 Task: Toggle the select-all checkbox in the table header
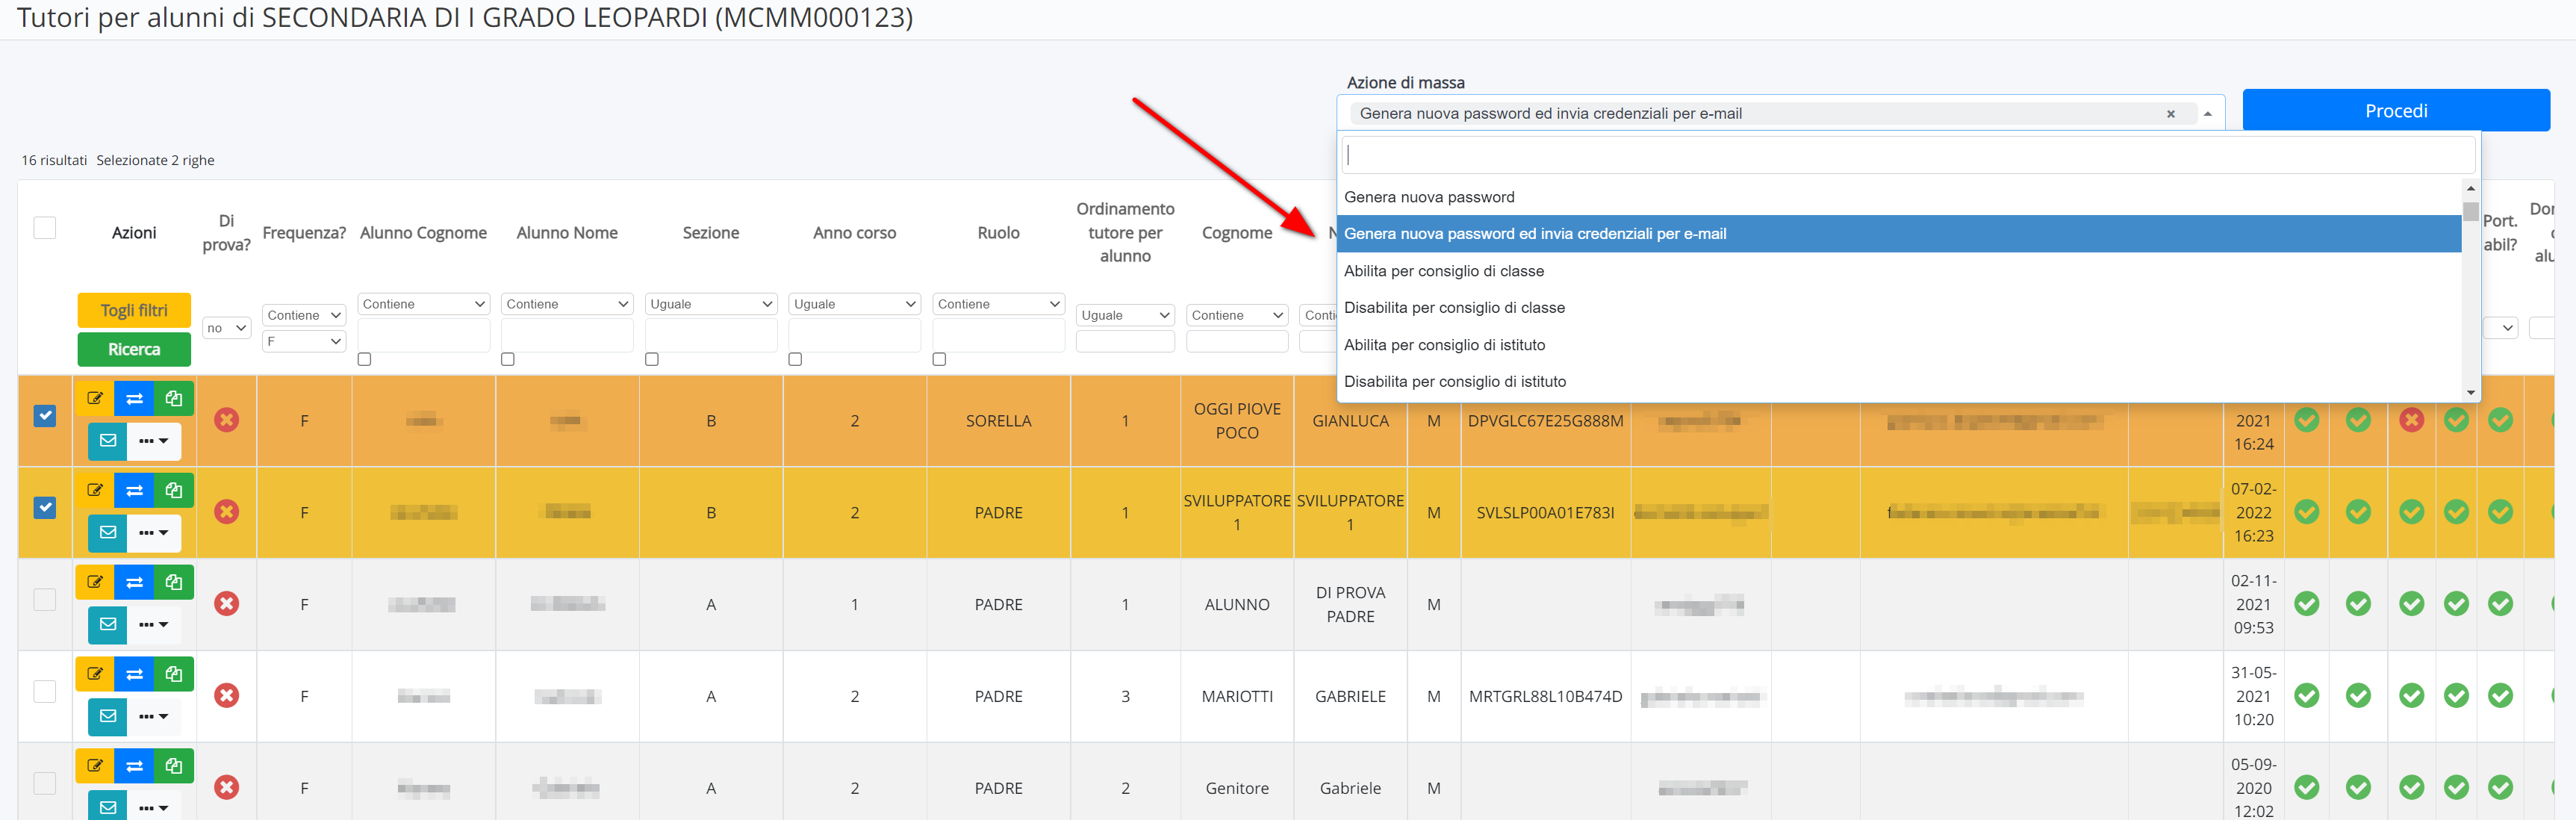pyautogui.click(x=45, y=228)
